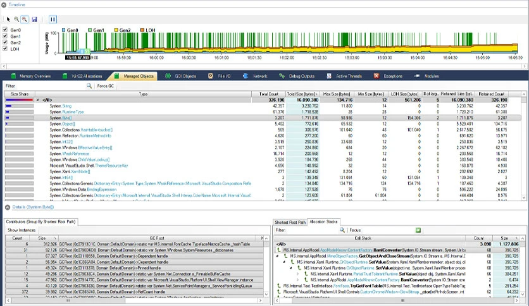Screen dimensions: 529x306
Task: Click the Debug Outputs tab icon
Action: coord(282,76)
